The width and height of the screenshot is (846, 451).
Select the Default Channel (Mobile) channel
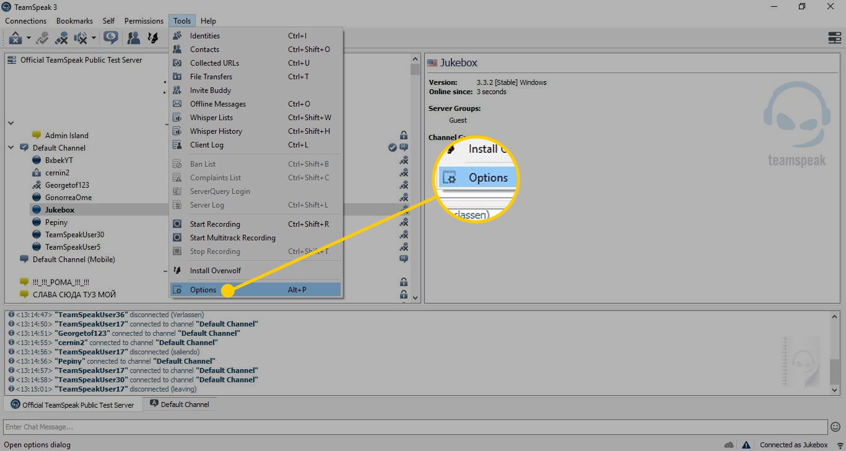[74, 260]
